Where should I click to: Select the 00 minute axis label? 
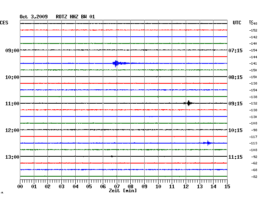coord(20,187)
